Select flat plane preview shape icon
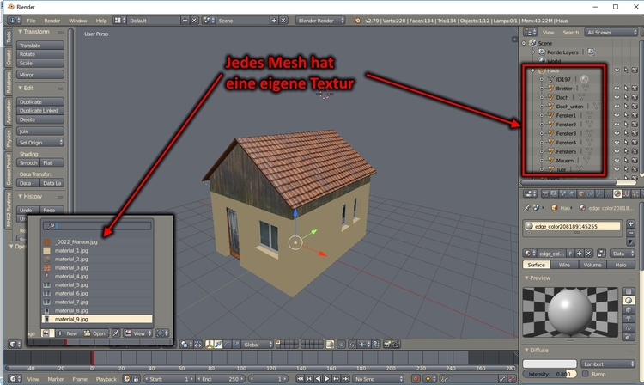Screen dimensions: 644x385 coord(629,291)
